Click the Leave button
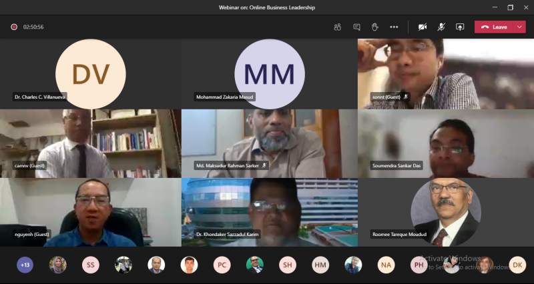This screenshot has width=534, height=284. click(x=495, y=27)
